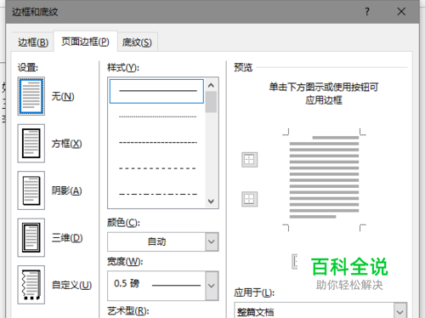This screenshot has height=318, width=425.
Task: Click the 自定义(U) label text
Action: tap(71, 285)
